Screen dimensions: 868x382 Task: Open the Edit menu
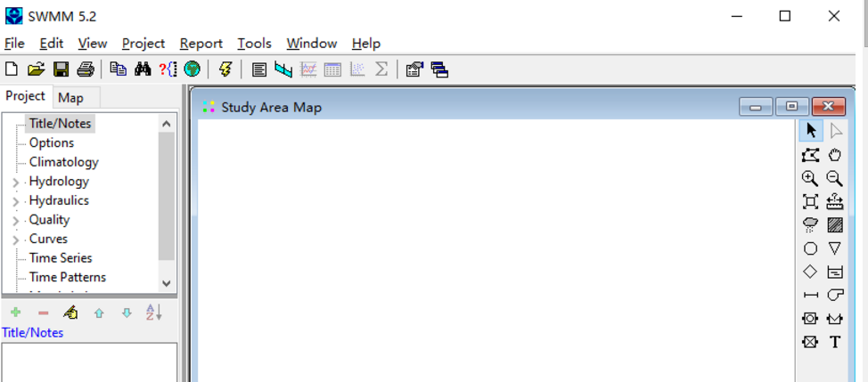[52, 43]
